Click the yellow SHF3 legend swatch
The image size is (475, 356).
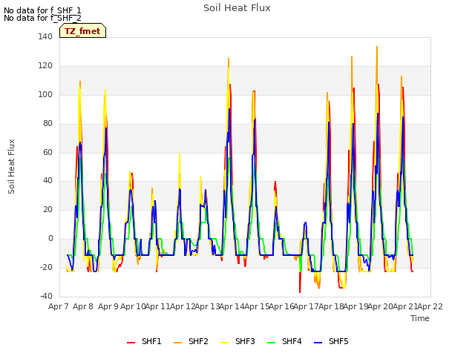tap(224, 343)
